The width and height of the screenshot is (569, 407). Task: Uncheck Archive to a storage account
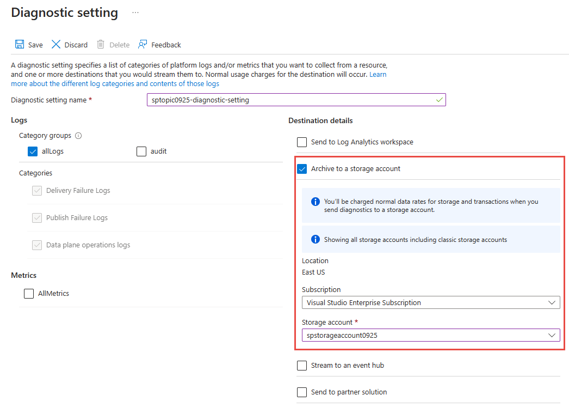(x=302, y=169)
